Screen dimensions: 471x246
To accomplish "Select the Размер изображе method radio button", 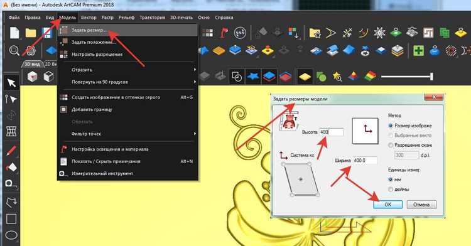I will pos(391,126).
